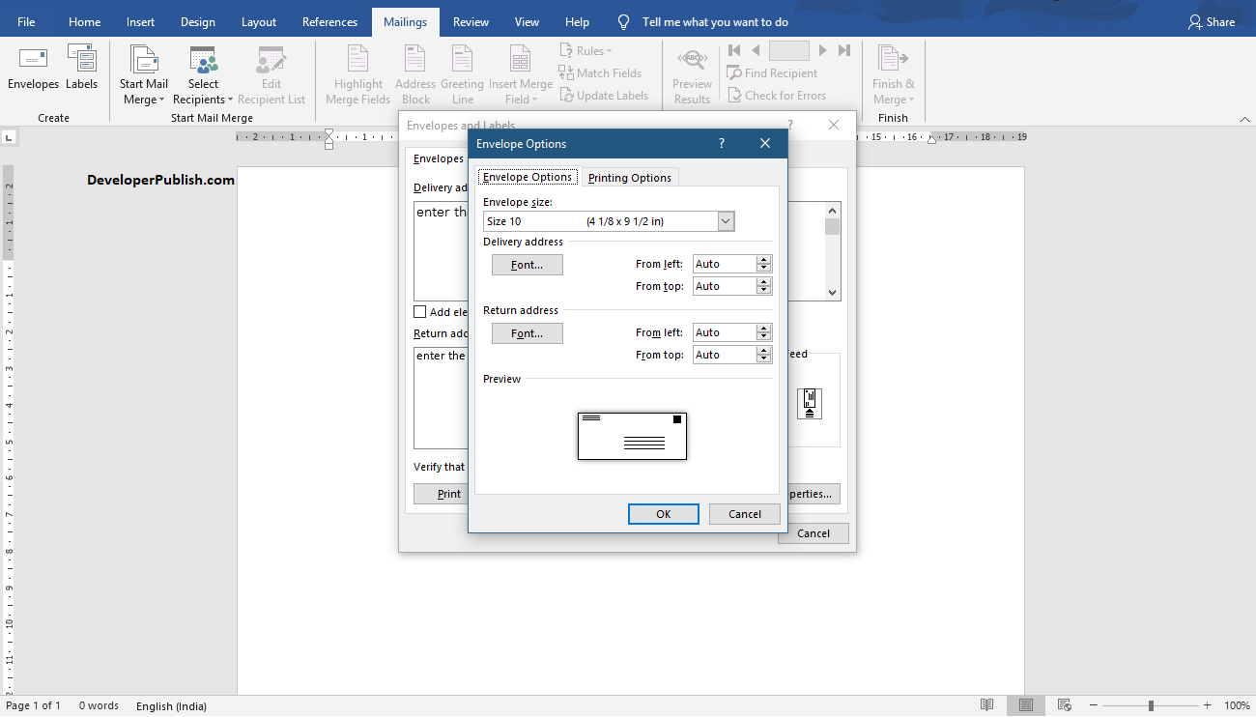The width and height of the screenshot is (1256, 717).
Task: Enable the Add electronic postage checkbox
Action: [x=419, y=311]
